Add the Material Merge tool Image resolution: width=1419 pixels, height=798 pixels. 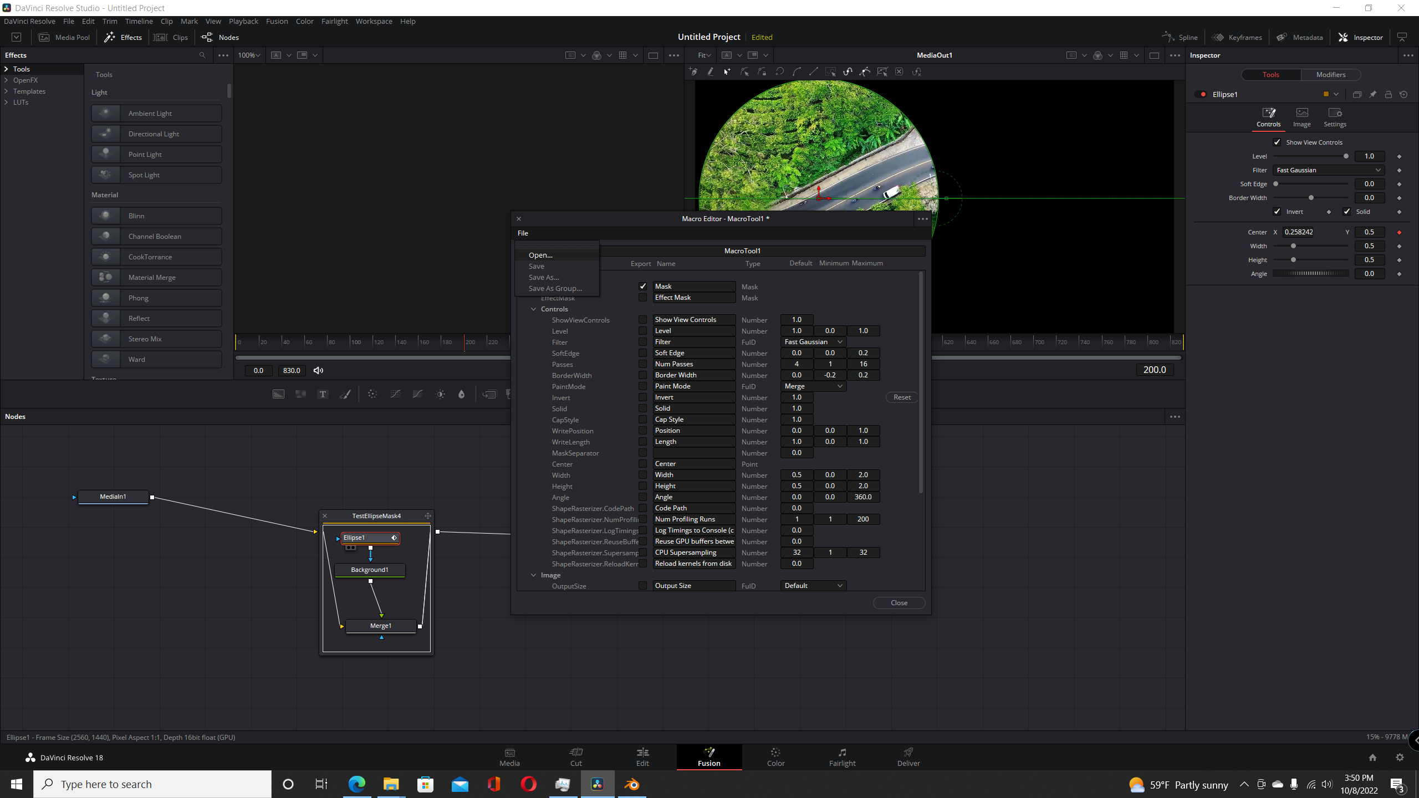[x=156, y=278]
